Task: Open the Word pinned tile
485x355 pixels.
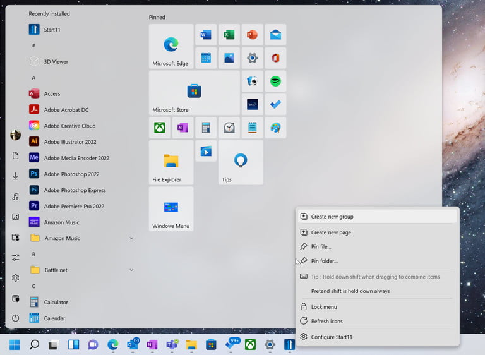Action: [206, 35]
